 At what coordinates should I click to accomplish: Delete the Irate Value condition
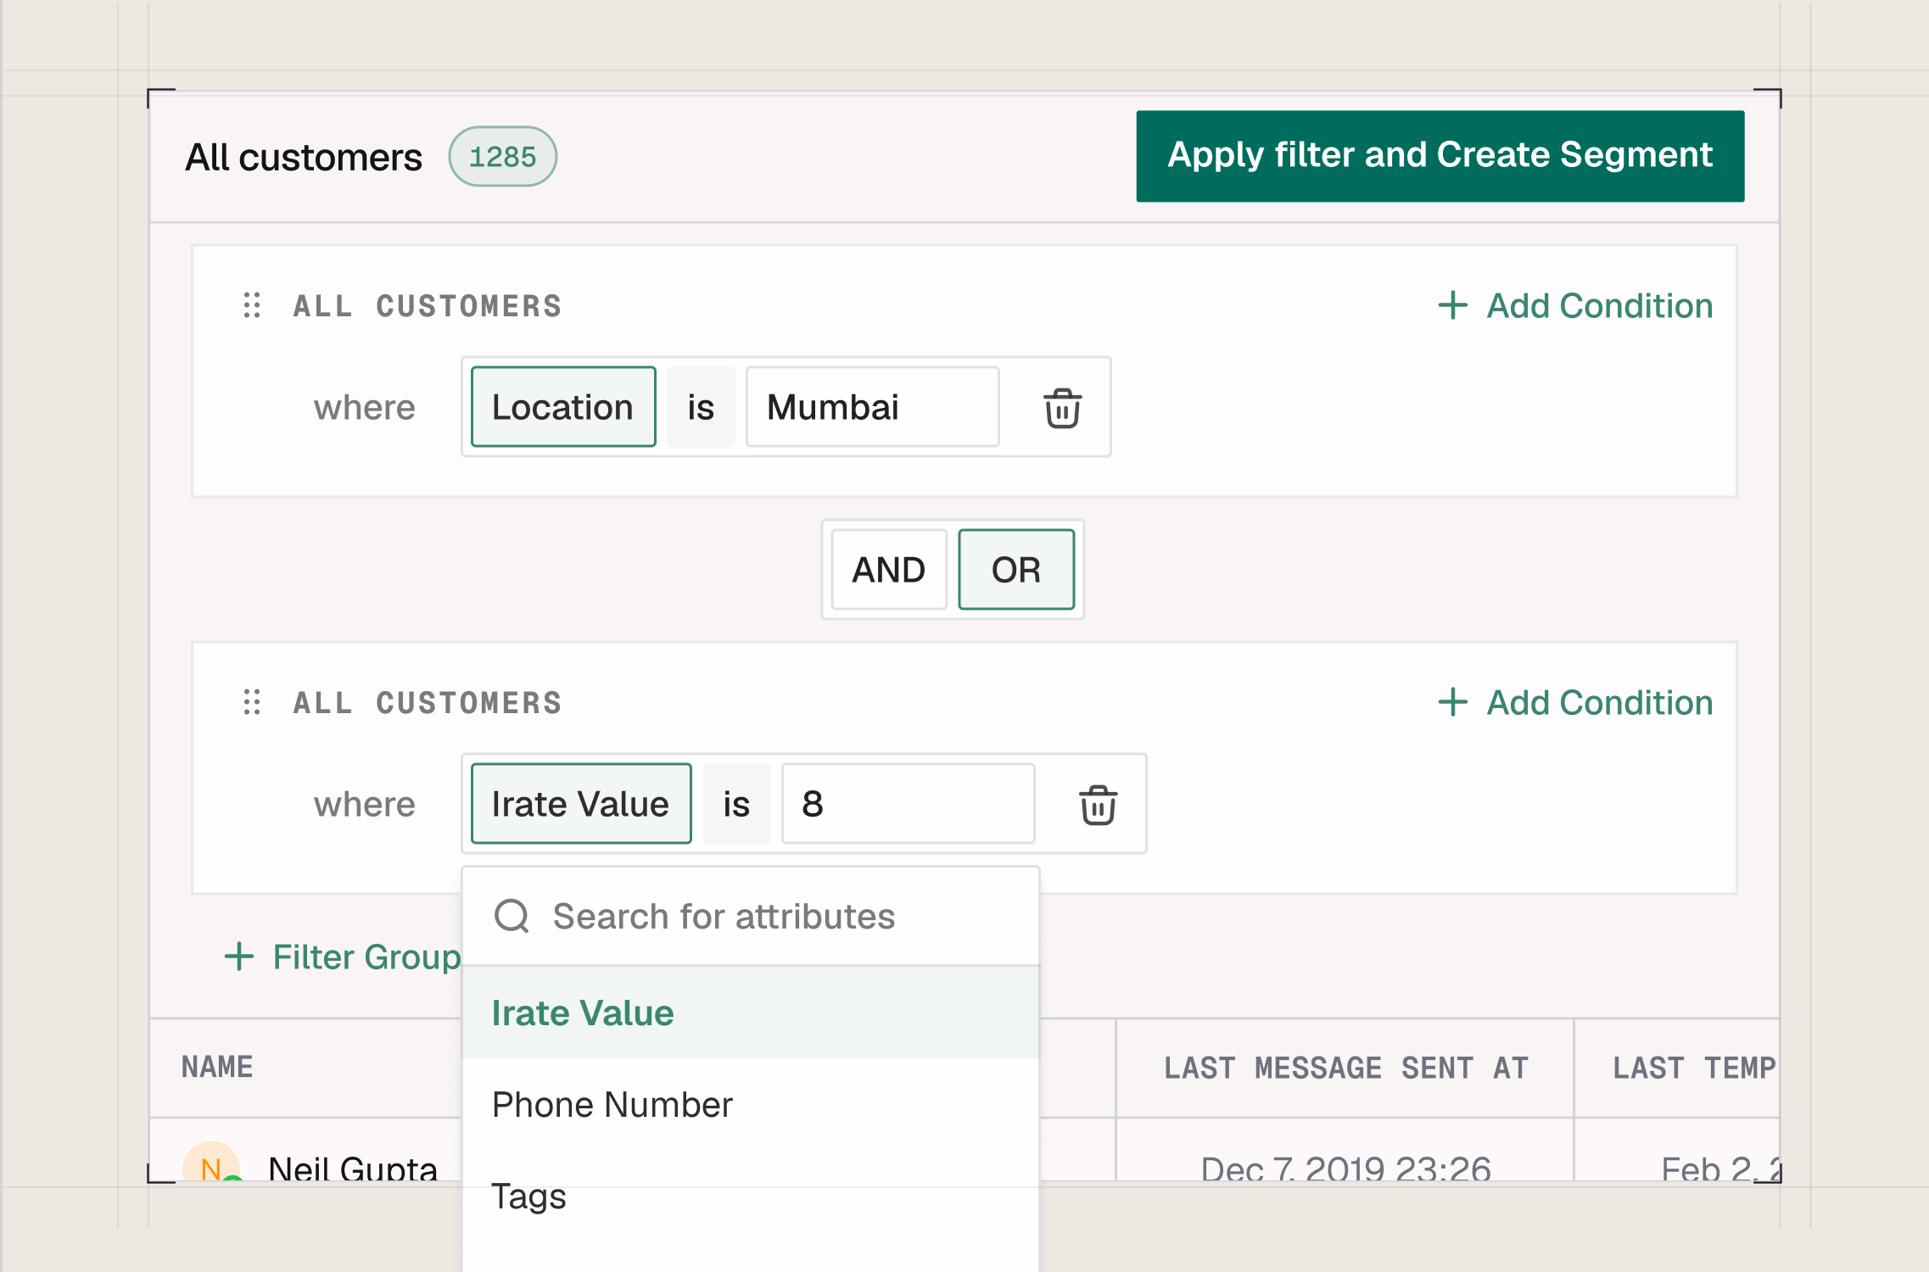1098,805
